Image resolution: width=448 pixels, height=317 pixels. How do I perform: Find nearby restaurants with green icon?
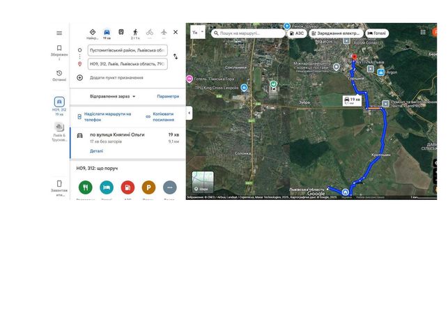[x=86, y=187]
